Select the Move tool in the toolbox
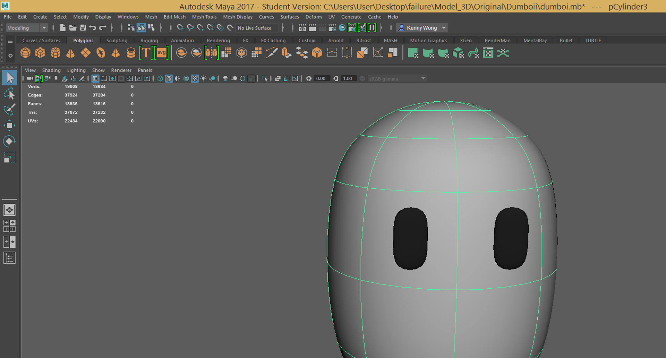The width and height of the screenshot is (666, 358). [10, 125]
